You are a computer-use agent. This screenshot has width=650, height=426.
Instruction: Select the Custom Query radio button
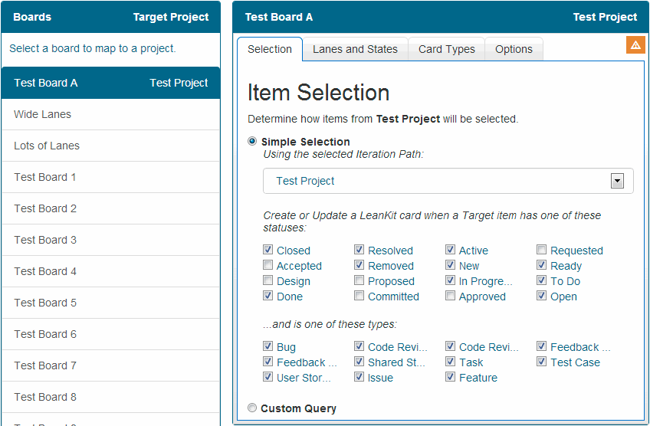click(x=252, y=408)
